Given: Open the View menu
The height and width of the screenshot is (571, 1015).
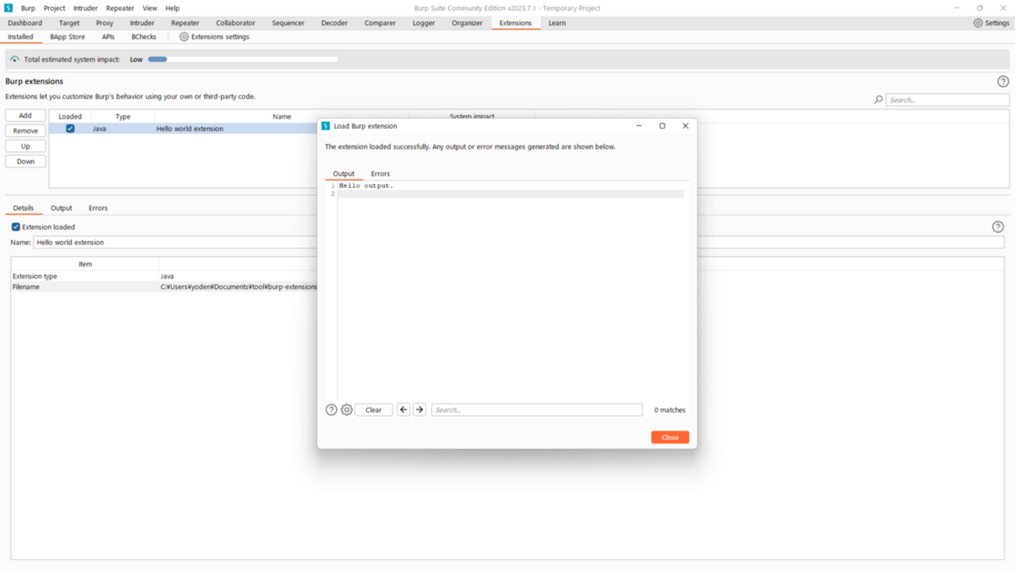Looking at the screenshot, I should (150, 8).
